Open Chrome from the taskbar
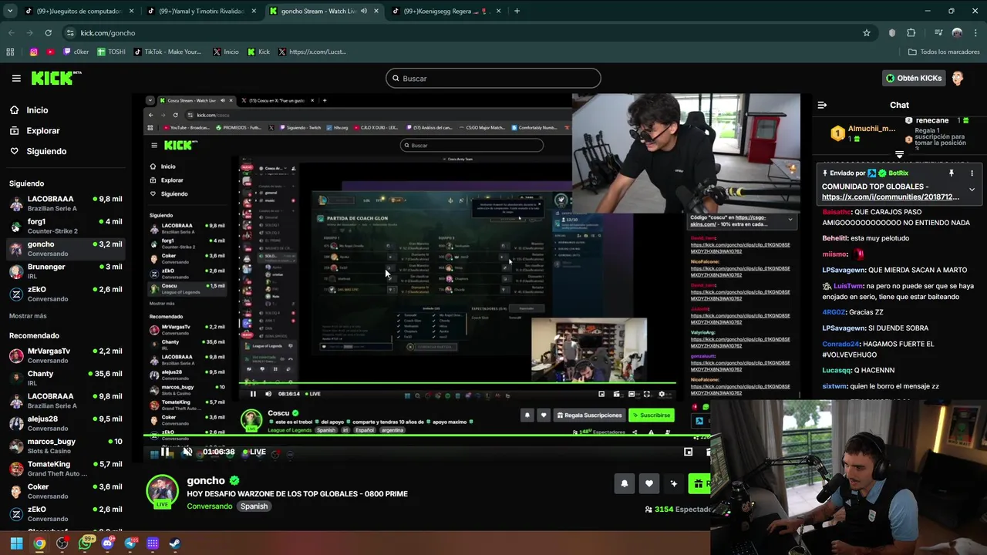The image size is (987, 555). (x=39, y=543)
